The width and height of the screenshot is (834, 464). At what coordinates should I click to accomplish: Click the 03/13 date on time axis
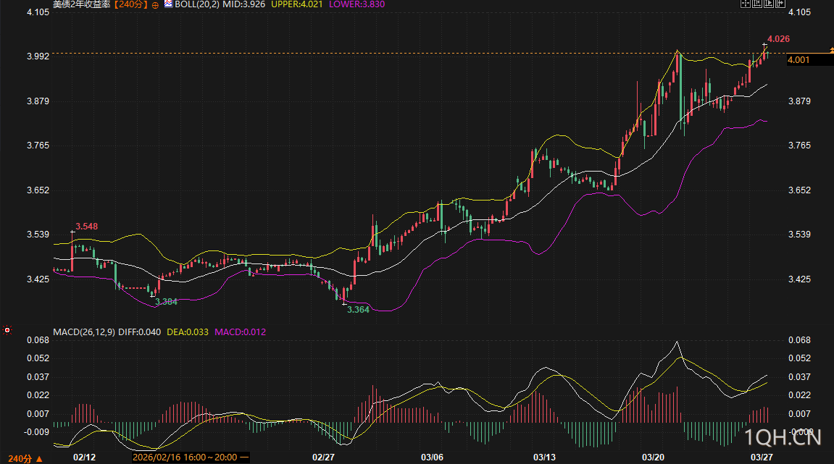544,457
